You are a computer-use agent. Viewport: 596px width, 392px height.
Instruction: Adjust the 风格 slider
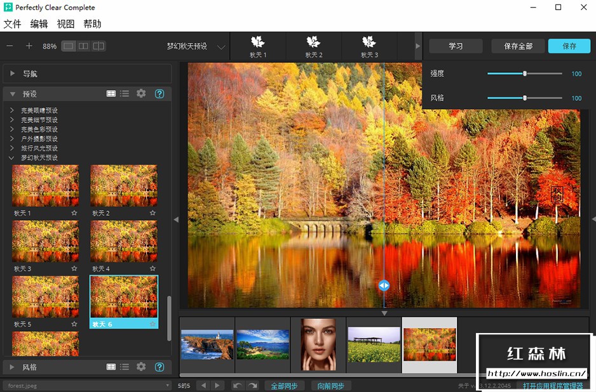pyautogui.click(x=525, y=98)
